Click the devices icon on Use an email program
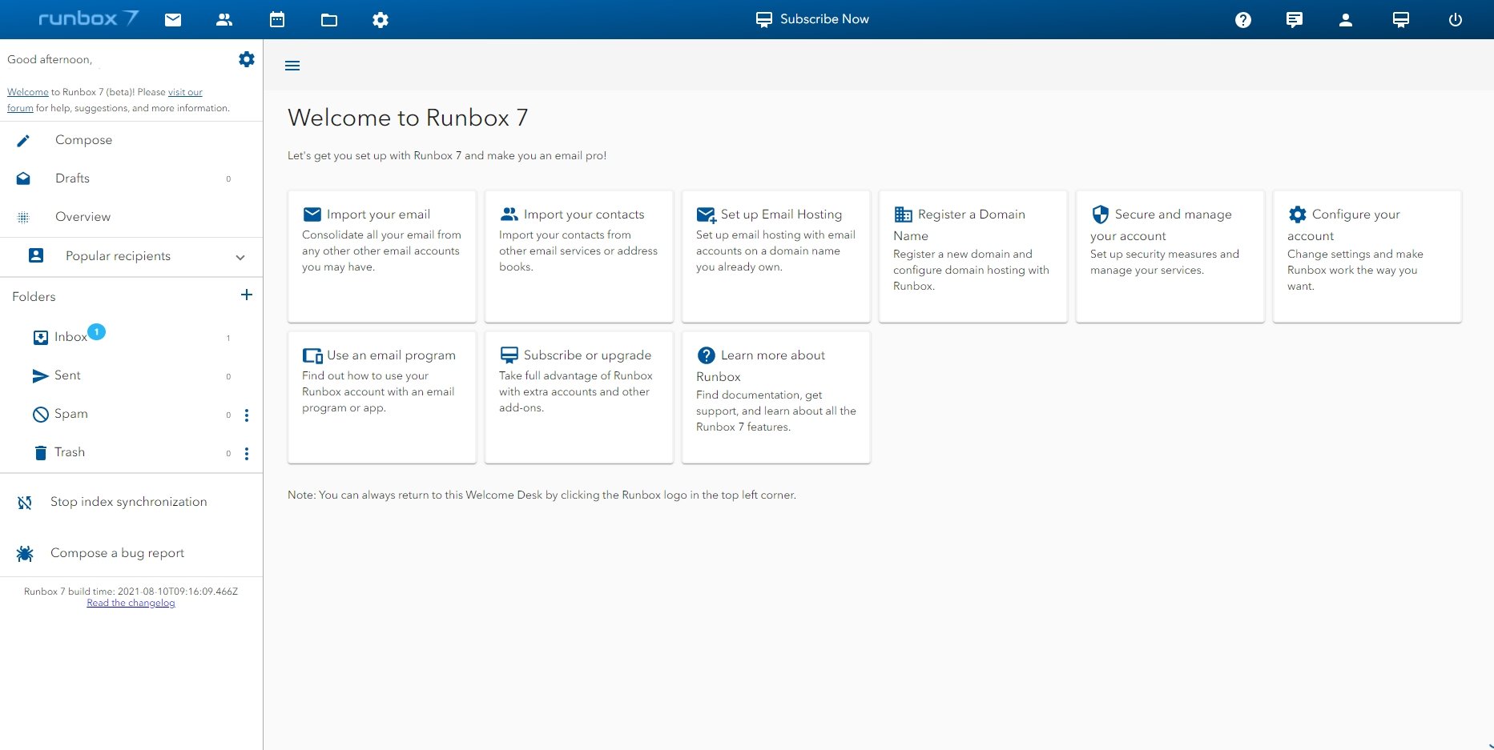The height and width of the screenshot is (750, 1494). (312, 355)
